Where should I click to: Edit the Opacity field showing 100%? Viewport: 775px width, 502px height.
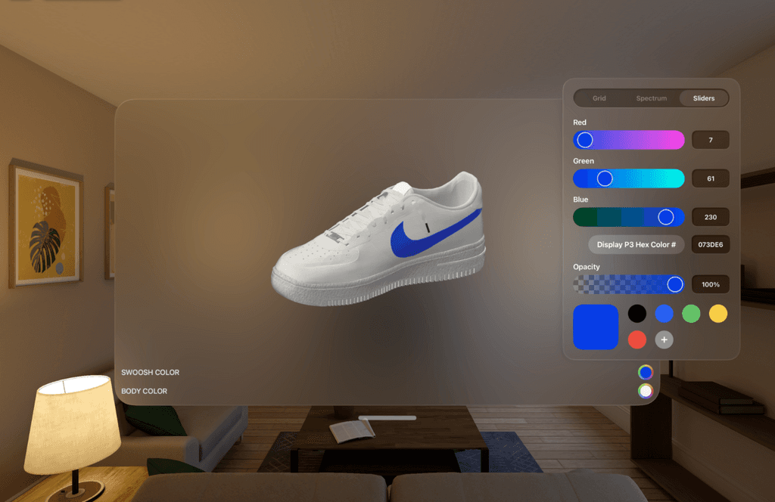click(710, 284)
